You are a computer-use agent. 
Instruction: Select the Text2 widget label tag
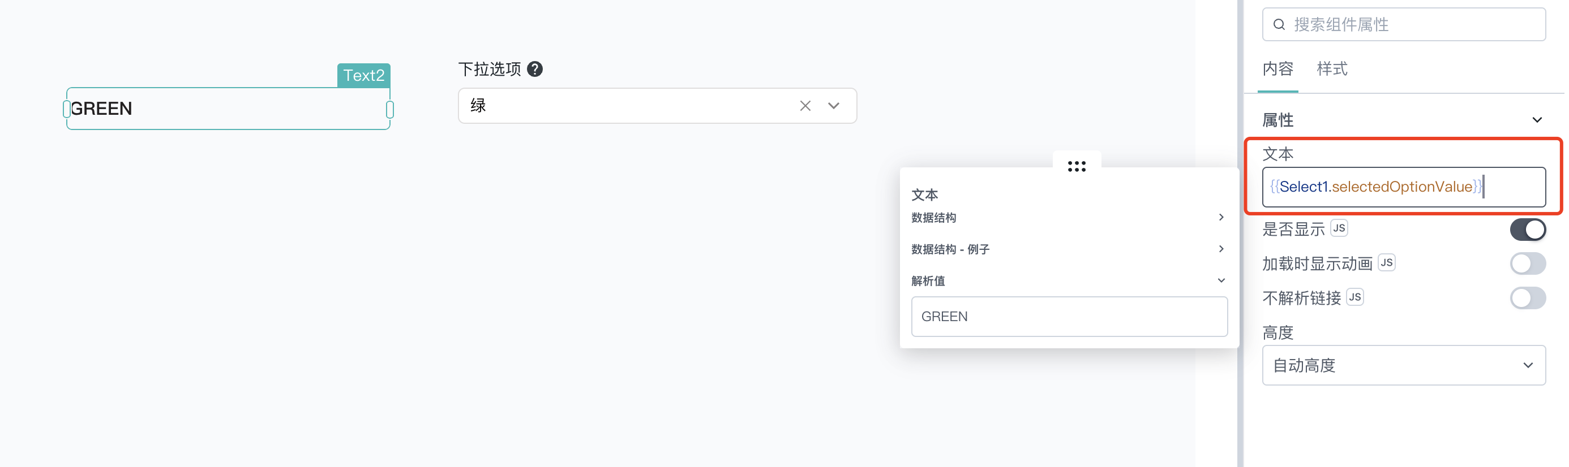tap(363, 75)
